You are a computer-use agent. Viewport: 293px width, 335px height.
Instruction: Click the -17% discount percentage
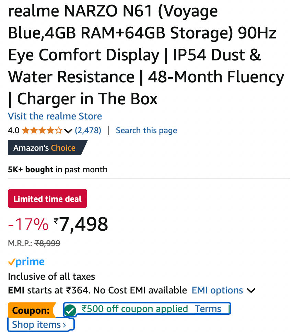tap(28, 224)
